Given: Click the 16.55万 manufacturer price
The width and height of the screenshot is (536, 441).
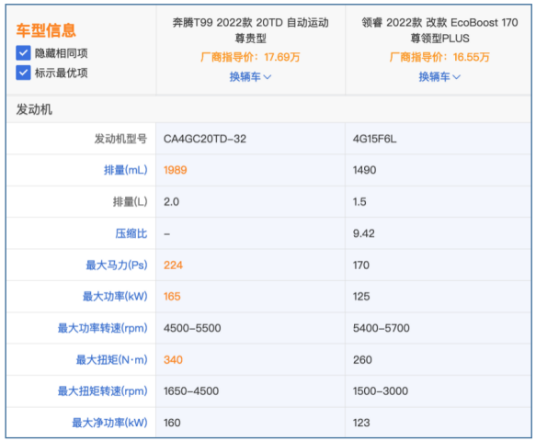Looking at the screenshot, I should pos(472,57).
